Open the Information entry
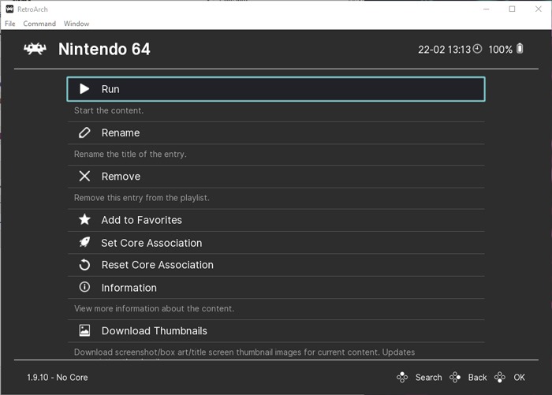Screen dimensions: 552x395 click(276, 287)
